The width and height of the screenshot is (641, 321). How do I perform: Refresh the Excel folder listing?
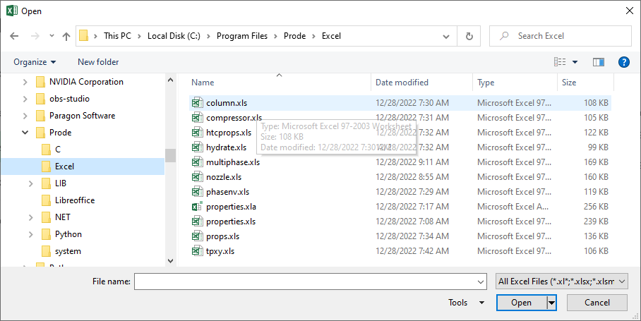pos(469,36)
